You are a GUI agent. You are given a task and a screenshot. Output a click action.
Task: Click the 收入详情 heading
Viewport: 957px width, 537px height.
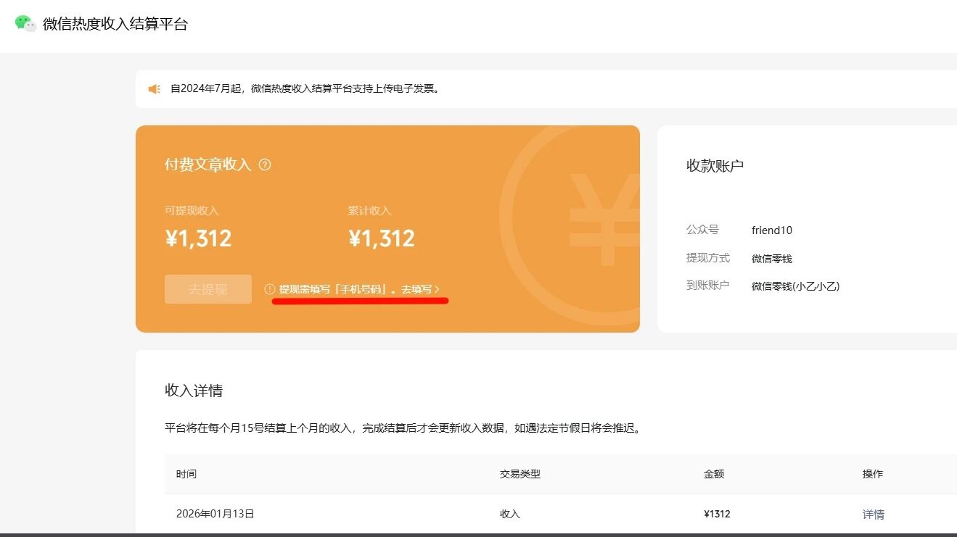(x=194, y=391)
